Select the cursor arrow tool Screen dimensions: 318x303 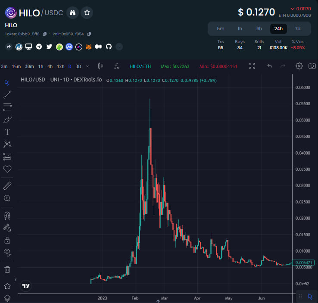(7, 83)
